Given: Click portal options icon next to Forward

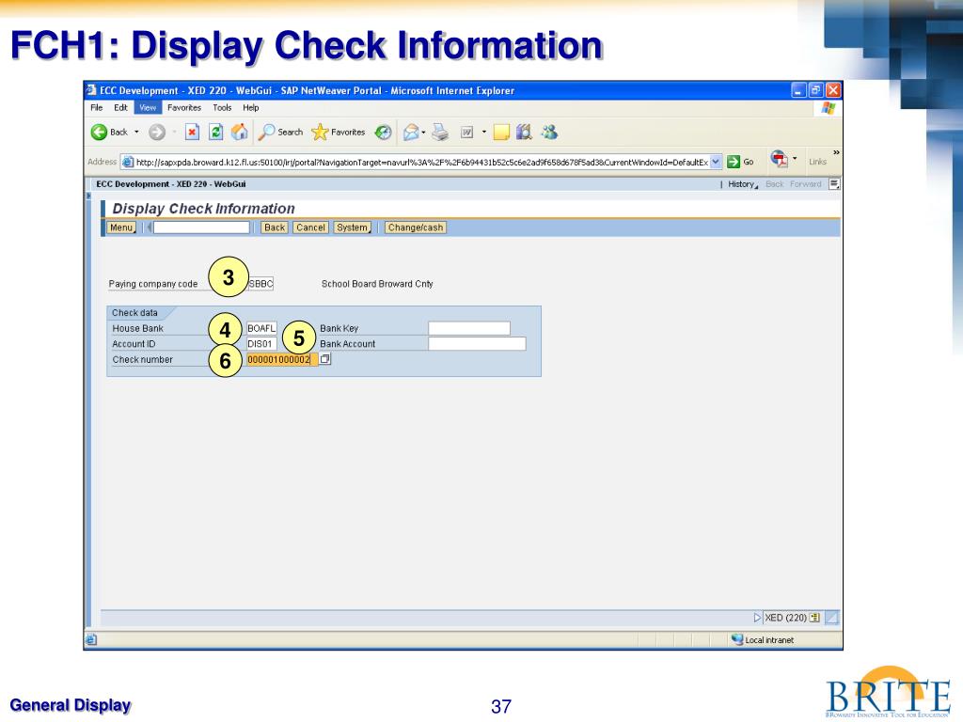Looking at the screenshot, I should (x=834, y=183).
